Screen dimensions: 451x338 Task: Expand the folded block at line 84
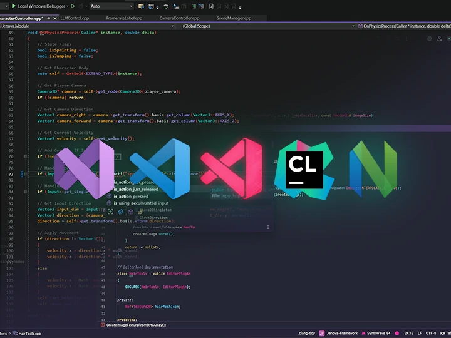pos(25,192)
